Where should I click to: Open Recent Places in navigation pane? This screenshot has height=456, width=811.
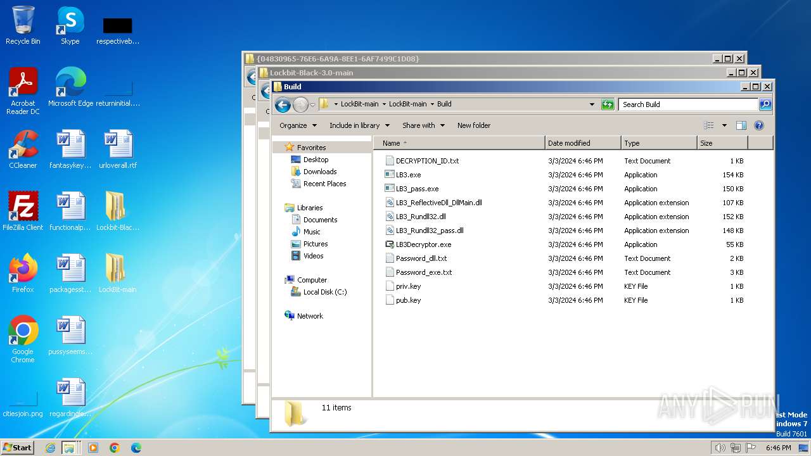point(324,184)
